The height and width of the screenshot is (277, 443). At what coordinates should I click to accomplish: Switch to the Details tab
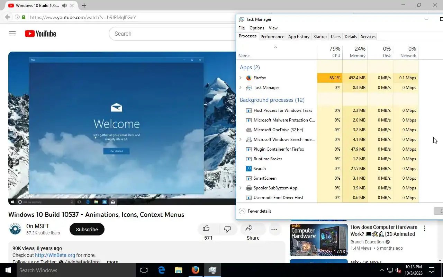click(x=351, y=37)
